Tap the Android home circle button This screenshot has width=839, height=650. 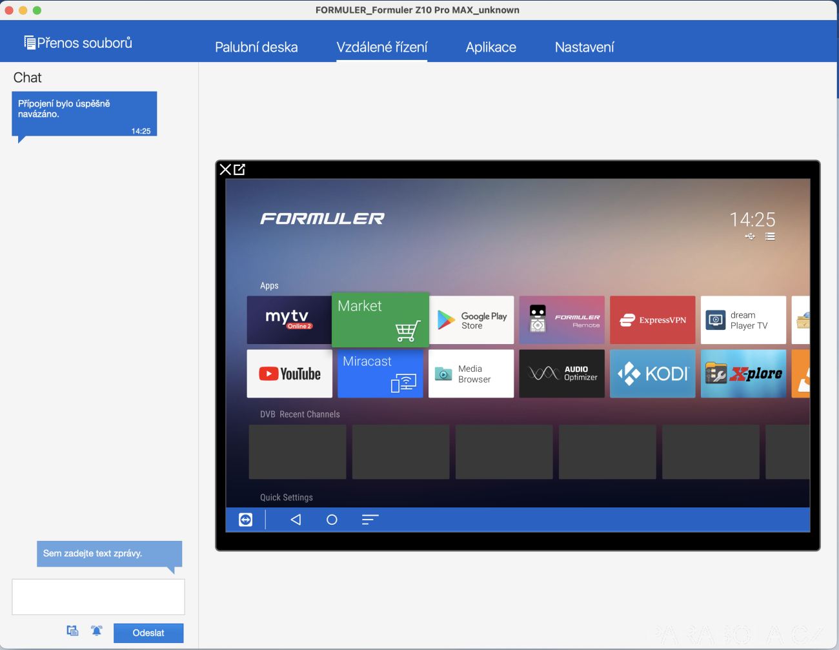(x=332, y=520)
